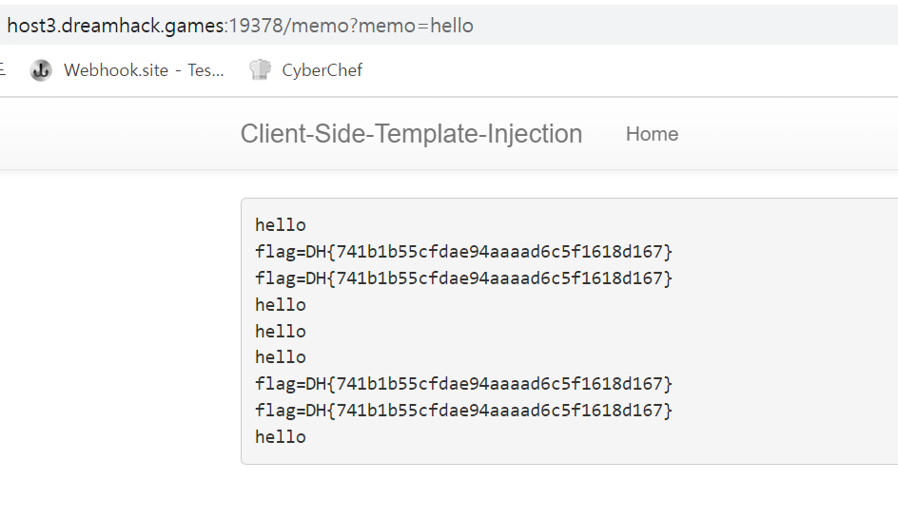Click the CyberChef chef hat icon
Viewport: 898px width, 518px height.
(260, 69)
